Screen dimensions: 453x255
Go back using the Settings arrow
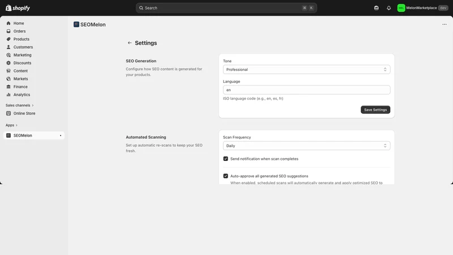(130, 43)
